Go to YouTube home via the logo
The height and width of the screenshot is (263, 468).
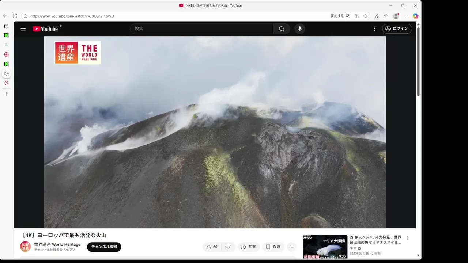[46, 29]
